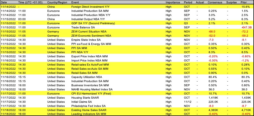Select Industrial Output NSA Y/Y event

87,19
